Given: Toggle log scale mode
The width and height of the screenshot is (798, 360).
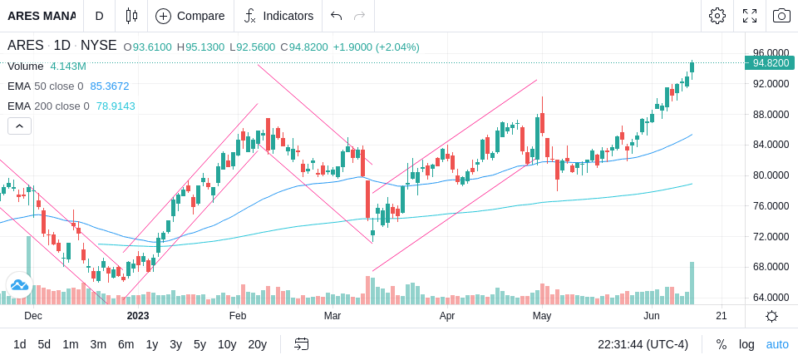Looking at the screenshot, I should click(746, 345).
